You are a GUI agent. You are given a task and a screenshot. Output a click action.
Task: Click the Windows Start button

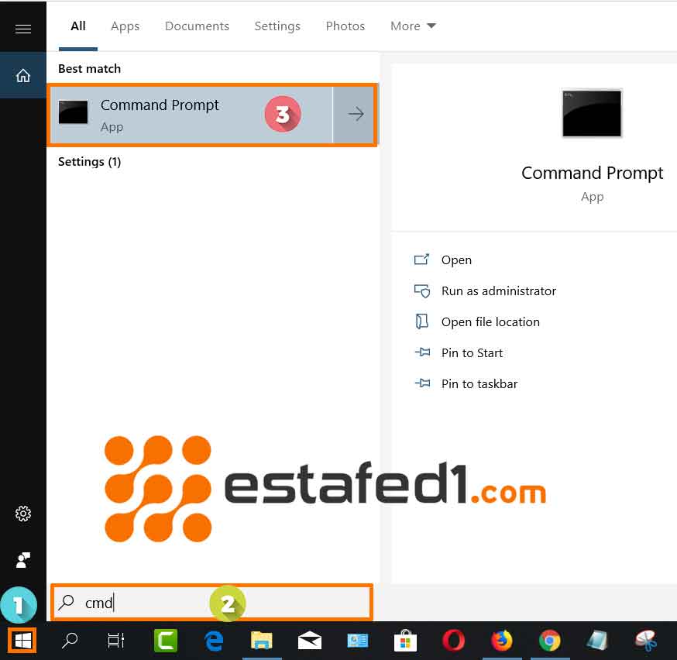tap(22, 641)
